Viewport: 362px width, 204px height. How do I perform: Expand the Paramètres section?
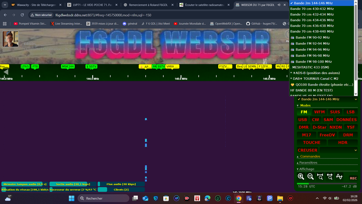[x=308, y=163]
